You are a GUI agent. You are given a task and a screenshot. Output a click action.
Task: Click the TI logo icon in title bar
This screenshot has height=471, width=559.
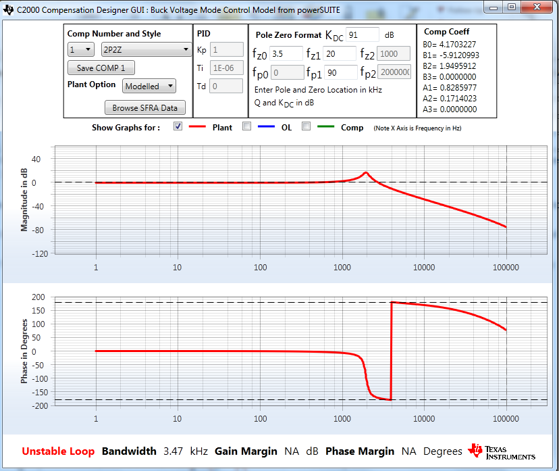coord(8,9)
